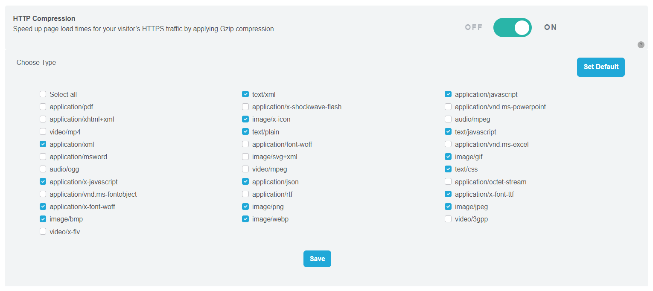Uncheck the text/xml checkbox

[x=245, y=94]
